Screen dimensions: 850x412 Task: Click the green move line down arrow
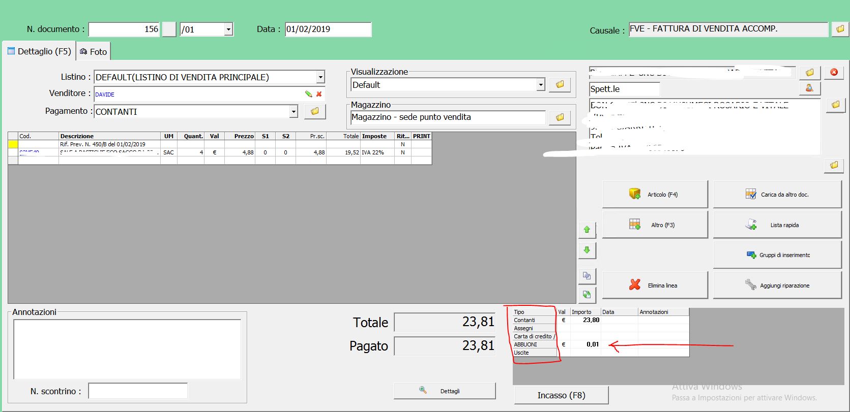click(x=587, y=250)
